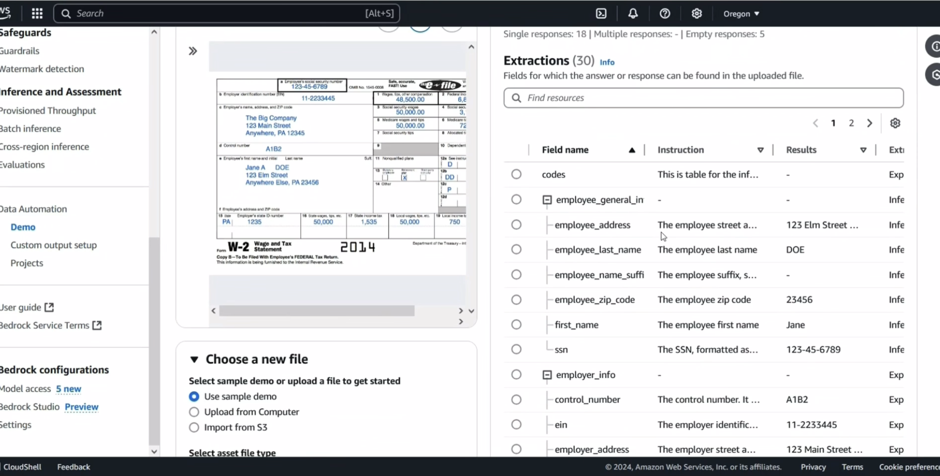940x476 pixels.
Task: Open Projects in the sidebar
Action: click(27, 263)
